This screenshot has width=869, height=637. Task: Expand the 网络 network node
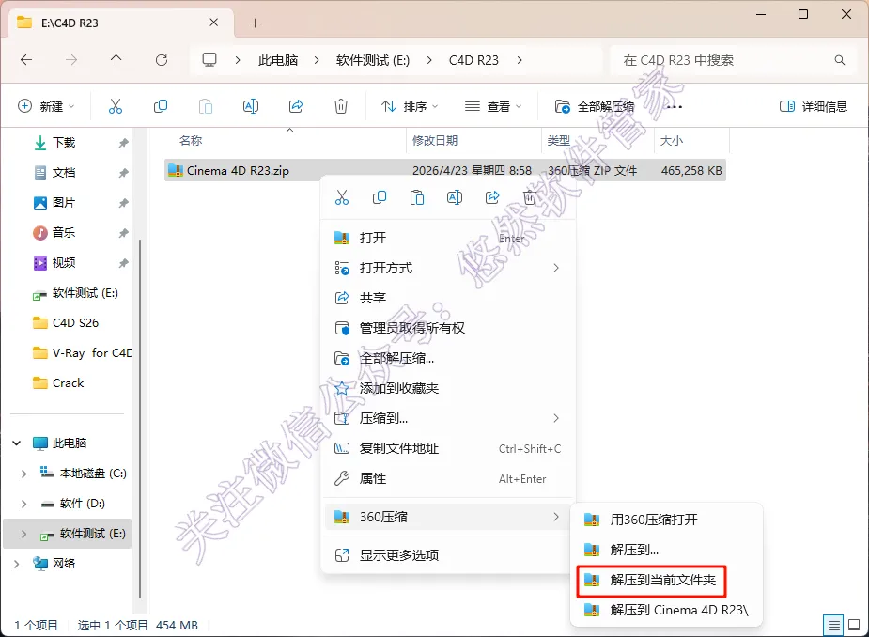[17, 564]
